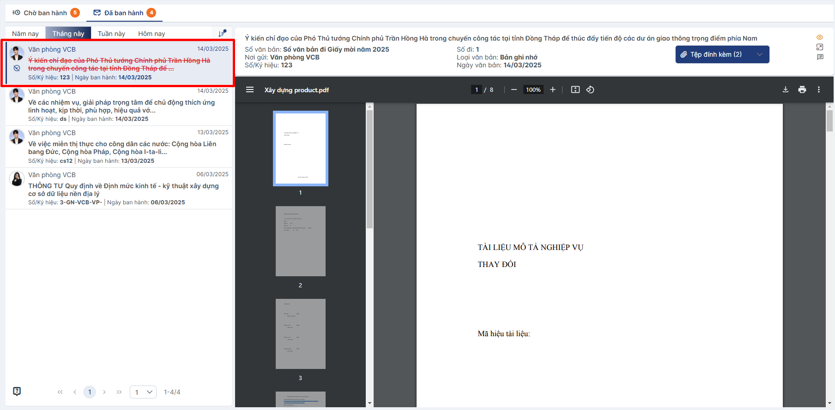Toggle the PDF sidebar with the hamburger menu

coord(250,89)
